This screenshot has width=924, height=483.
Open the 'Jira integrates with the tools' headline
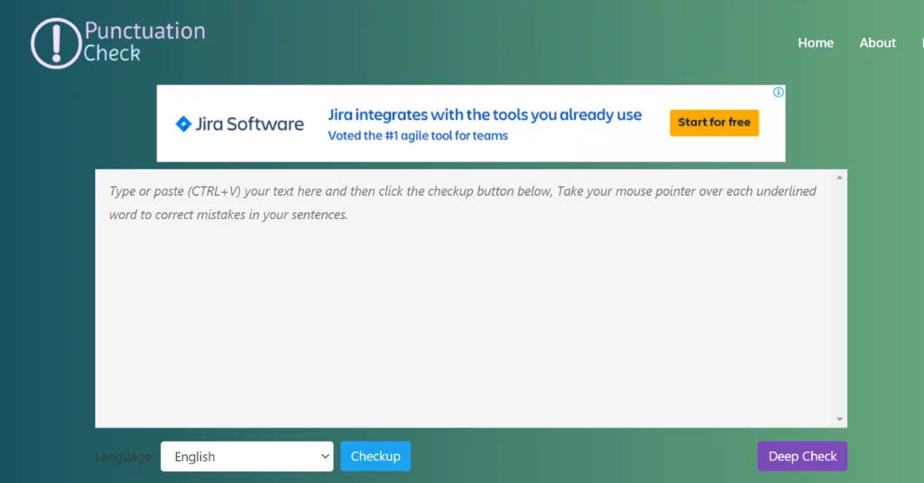tap(485, 114)
